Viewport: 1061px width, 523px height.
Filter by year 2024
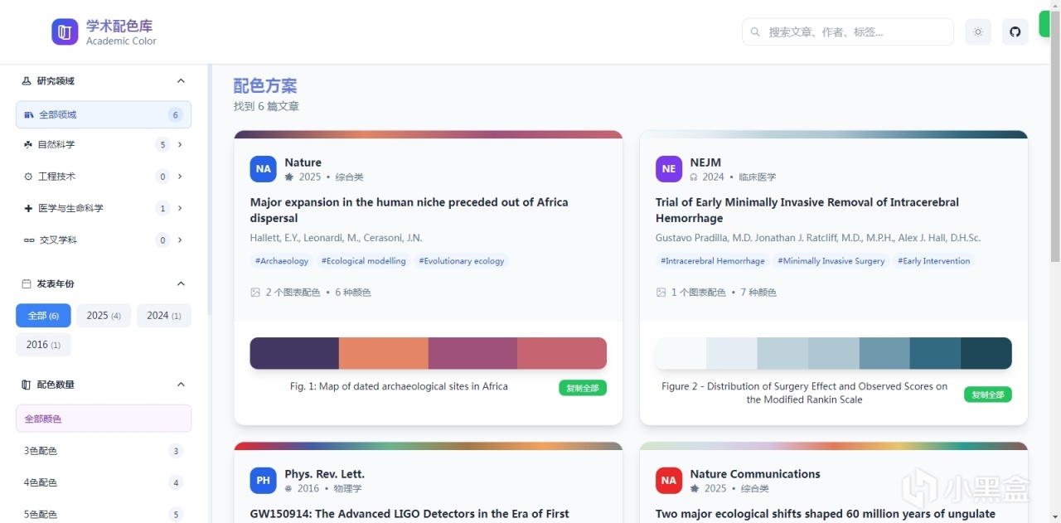(x=164, y=316)
